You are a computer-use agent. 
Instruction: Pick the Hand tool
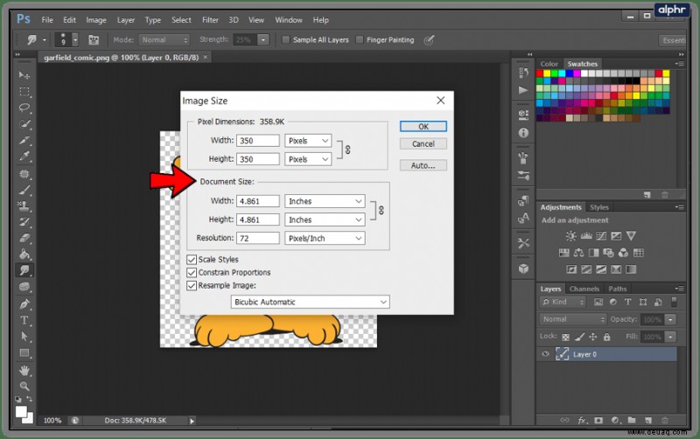point(24,370)
